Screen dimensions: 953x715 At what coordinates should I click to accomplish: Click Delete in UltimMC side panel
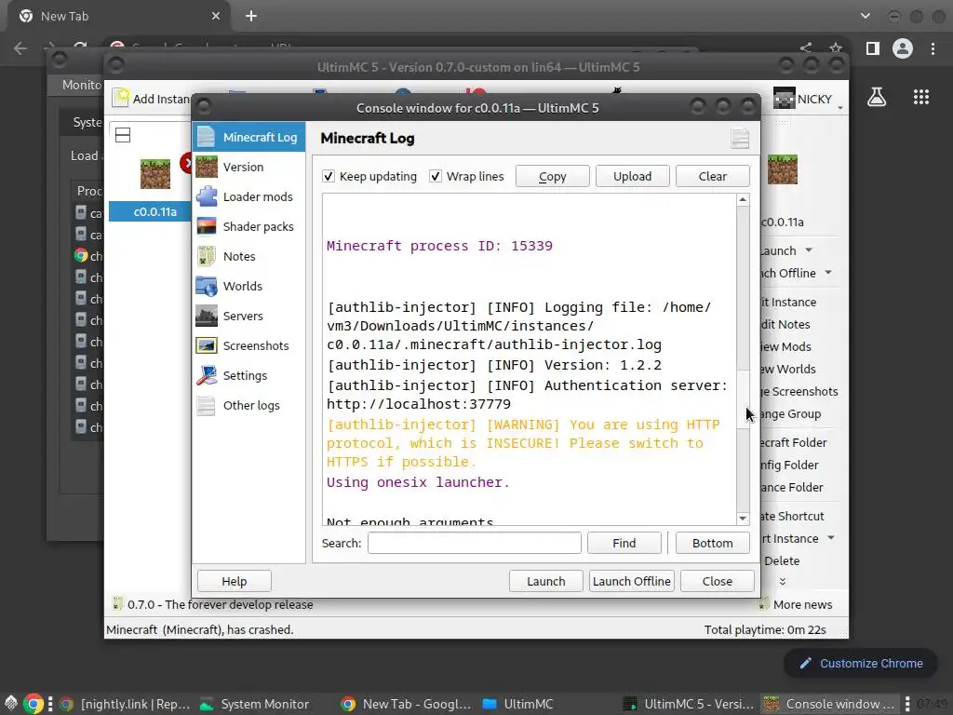click(782, 560)
